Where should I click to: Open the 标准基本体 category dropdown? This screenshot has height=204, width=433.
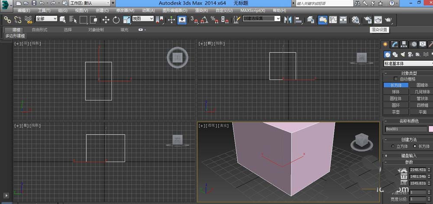click(408, 64)
